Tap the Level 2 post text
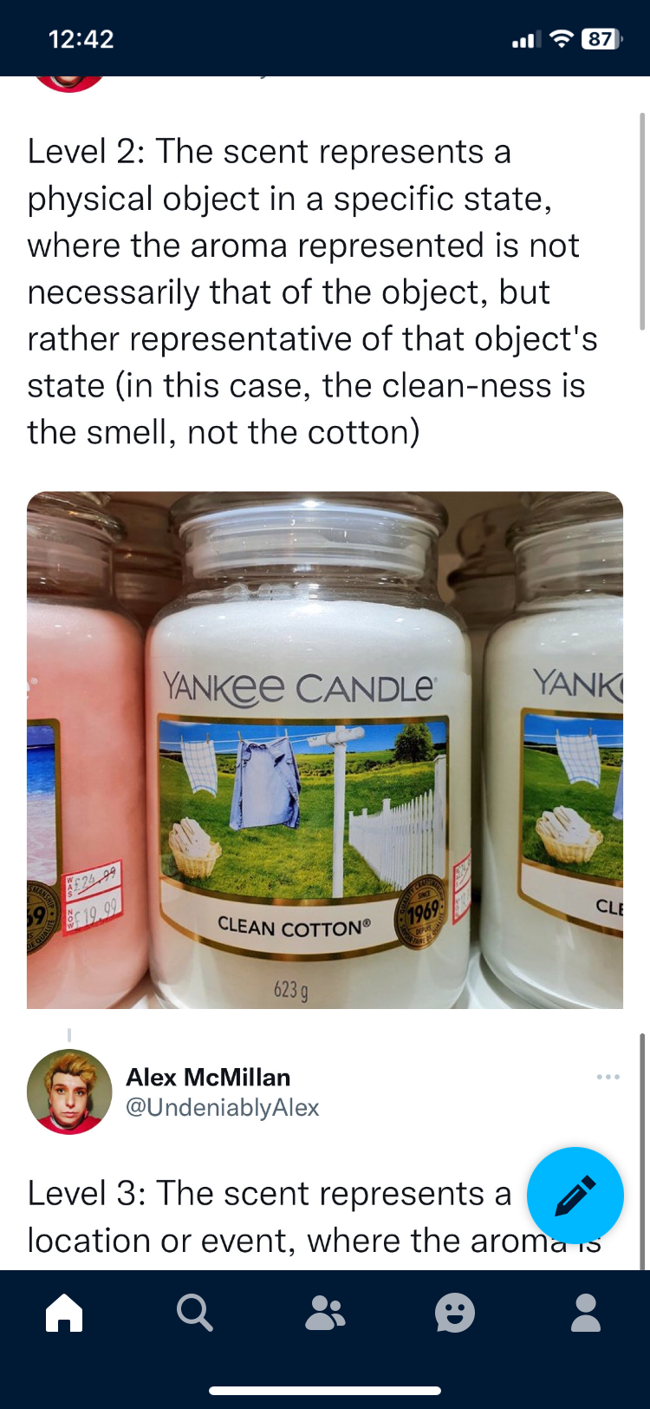Image resolution: width=650 pixels, height=1409 pixels. click(312, 292)
